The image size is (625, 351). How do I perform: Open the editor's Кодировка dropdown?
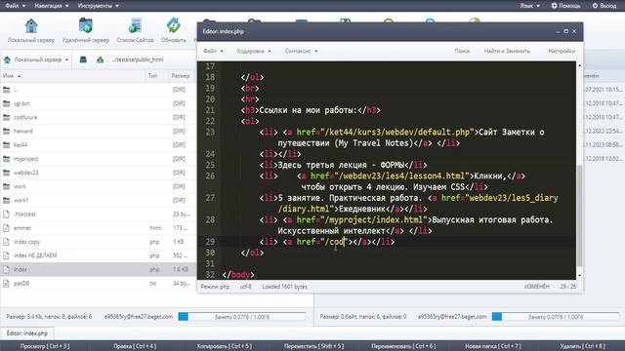pos(254,51)
